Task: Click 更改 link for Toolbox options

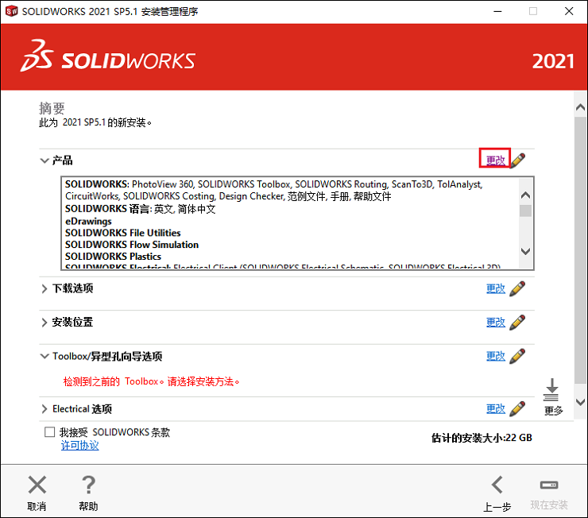Action: click(496, 356)
